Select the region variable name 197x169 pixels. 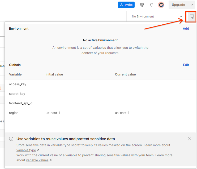click(14, 113)
